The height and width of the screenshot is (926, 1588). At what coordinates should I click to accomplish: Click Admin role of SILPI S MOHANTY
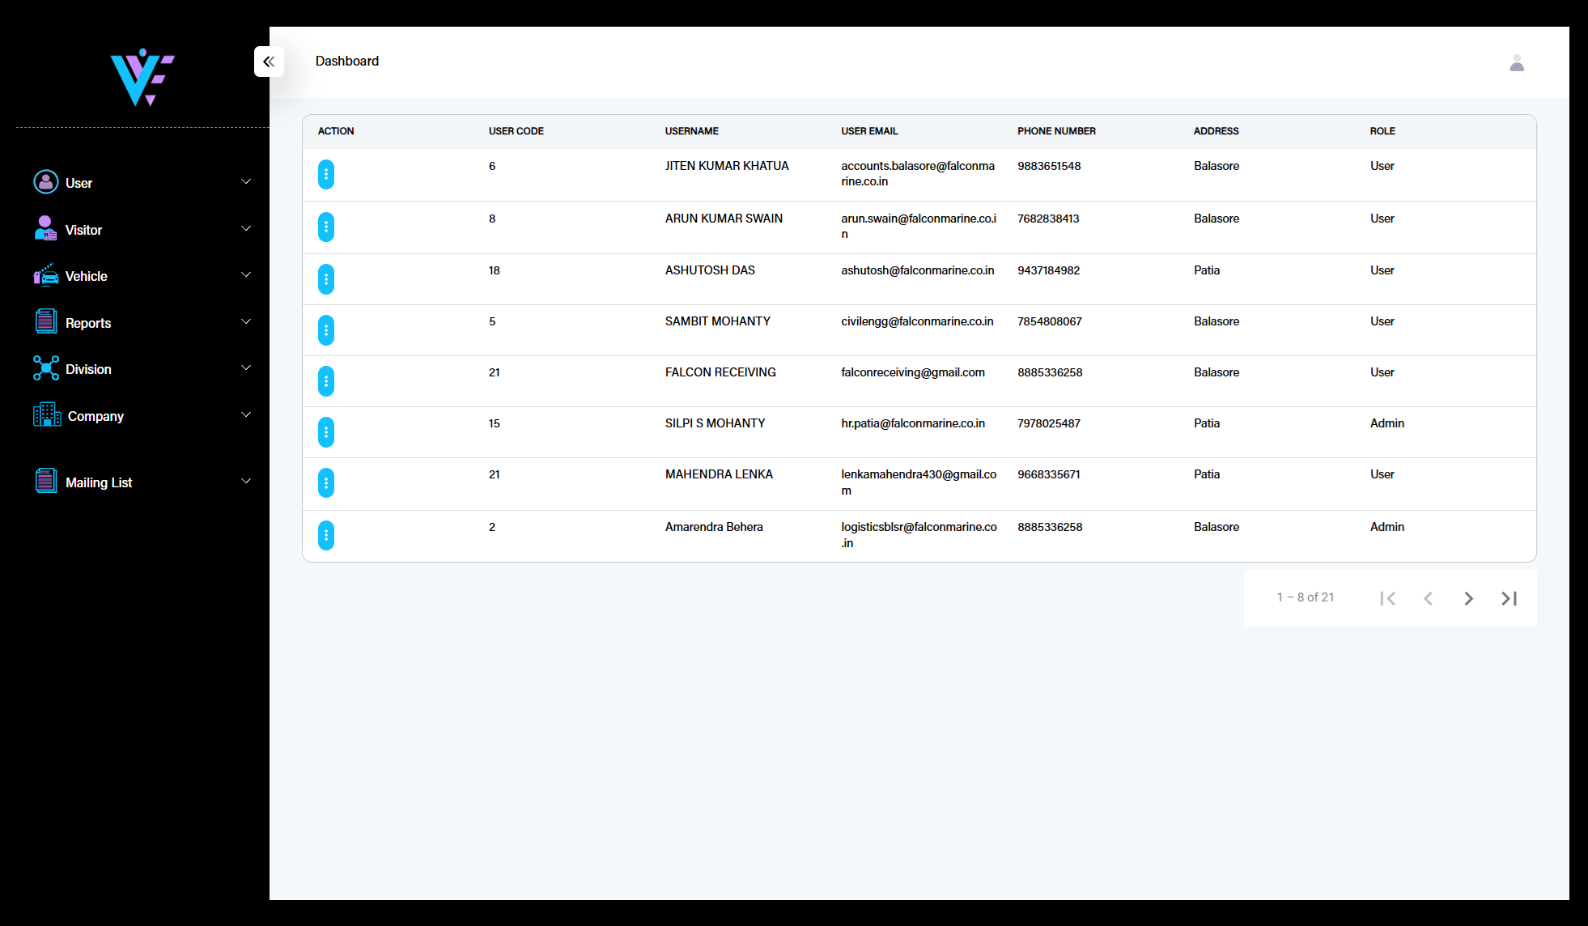coord(1387,423)
